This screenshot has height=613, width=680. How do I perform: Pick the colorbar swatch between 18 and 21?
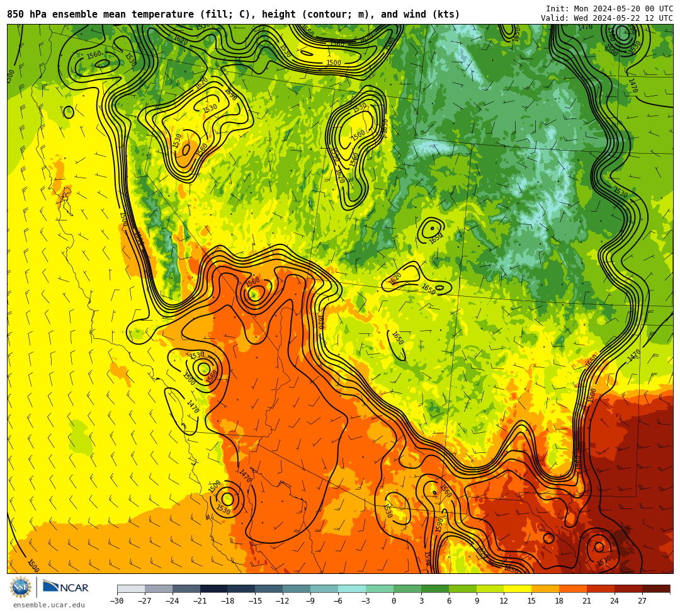[x=574, y=588]
